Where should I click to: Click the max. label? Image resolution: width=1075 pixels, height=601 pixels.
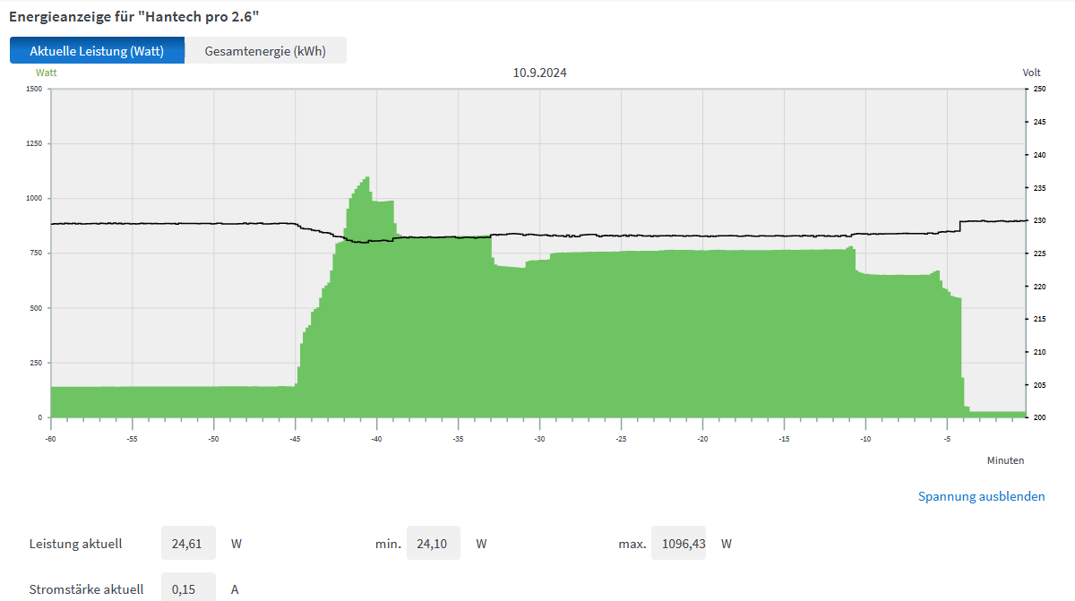632,544
